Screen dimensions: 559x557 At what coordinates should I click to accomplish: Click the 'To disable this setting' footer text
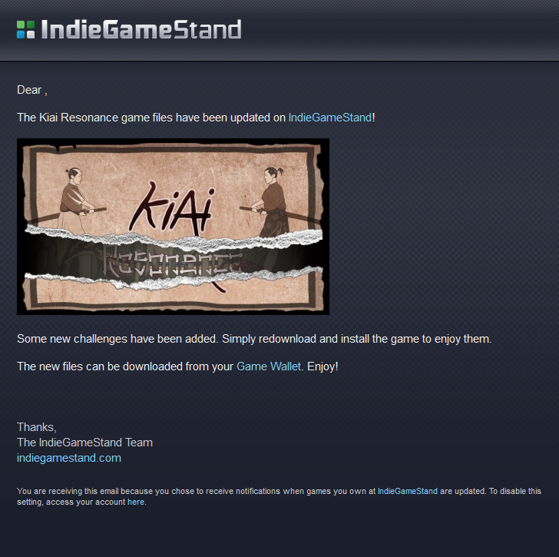click(515, 491)
